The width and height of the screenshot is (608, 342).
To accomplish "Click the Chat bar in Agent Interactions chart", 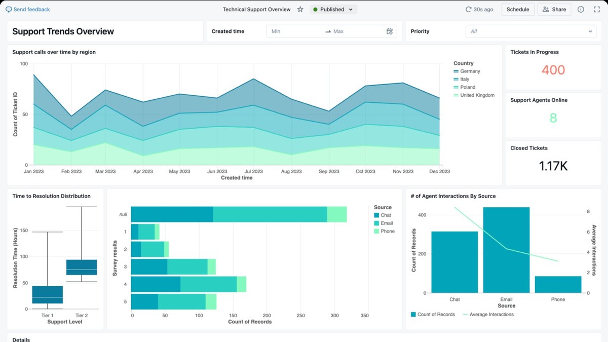I will point(454,262).
